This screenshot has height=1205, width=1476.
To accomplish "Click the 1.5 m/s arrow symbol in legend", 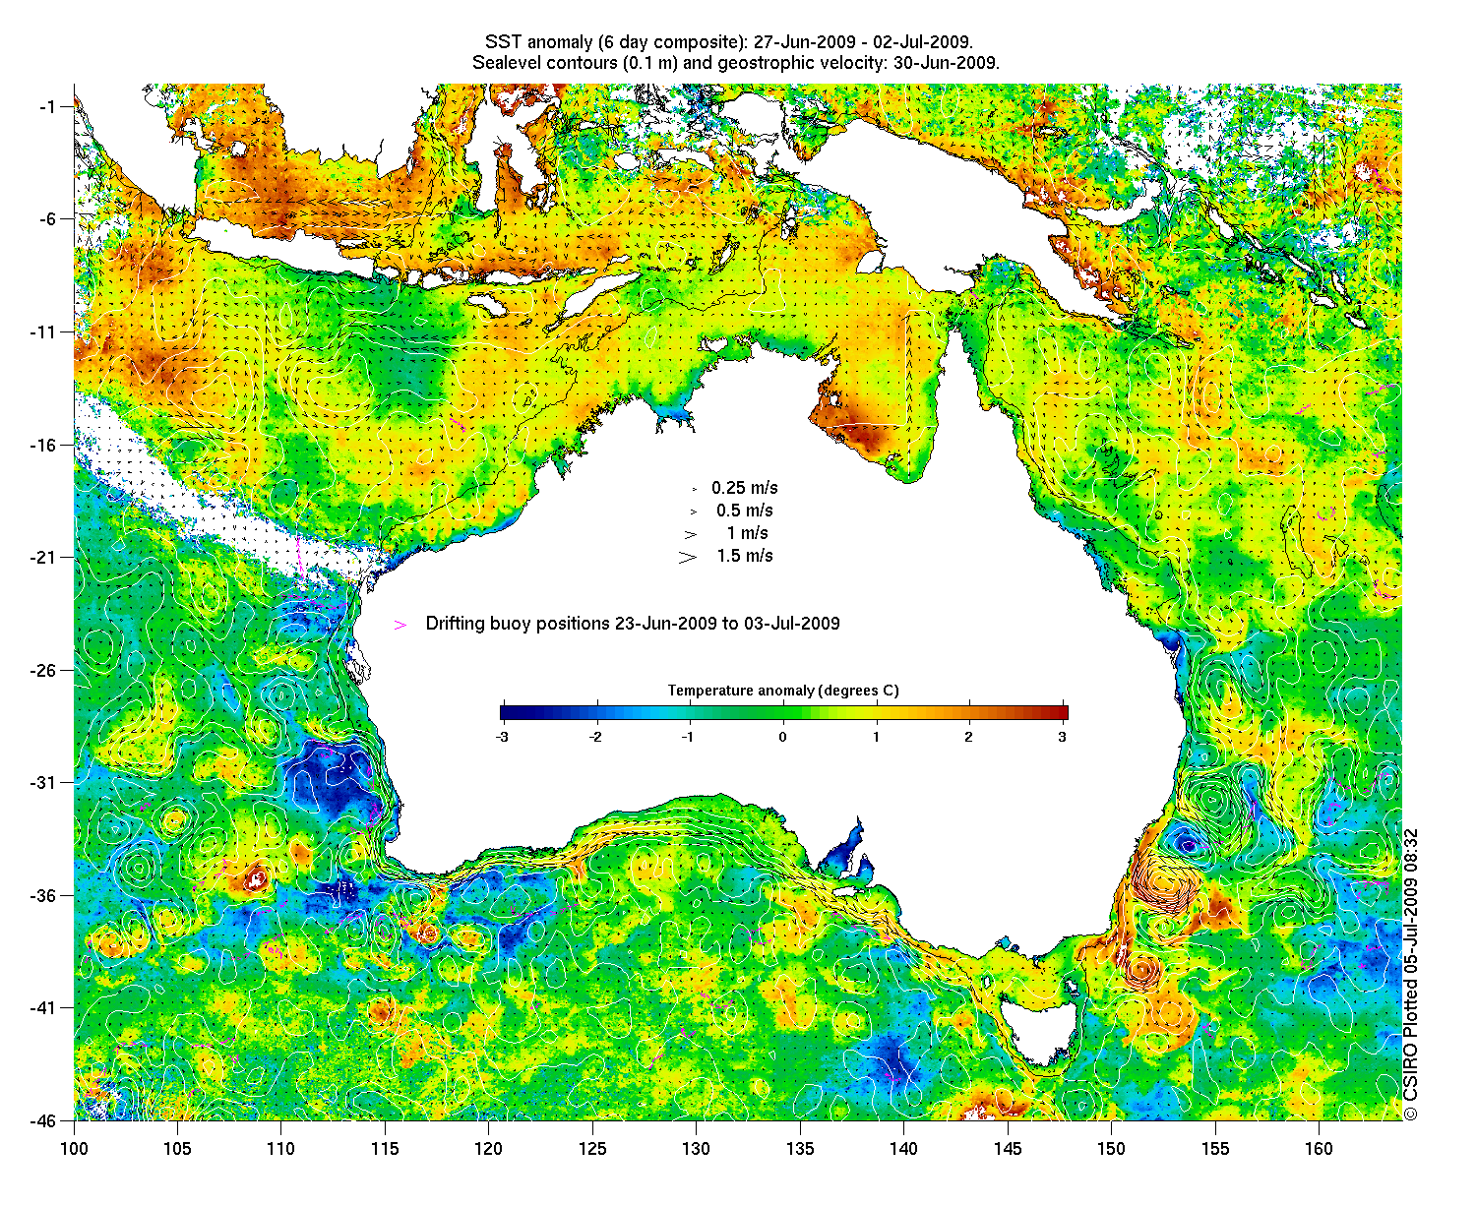I will click(687, 557).
